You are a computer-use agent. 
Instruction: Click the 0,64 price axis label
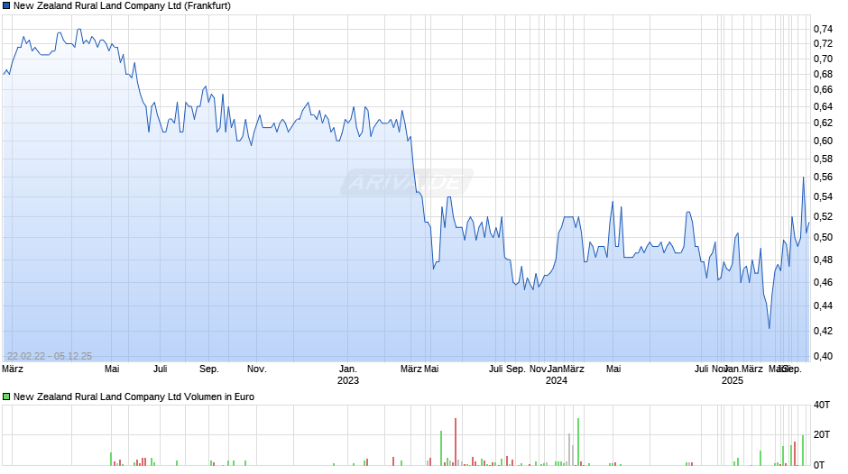[823, 106]
